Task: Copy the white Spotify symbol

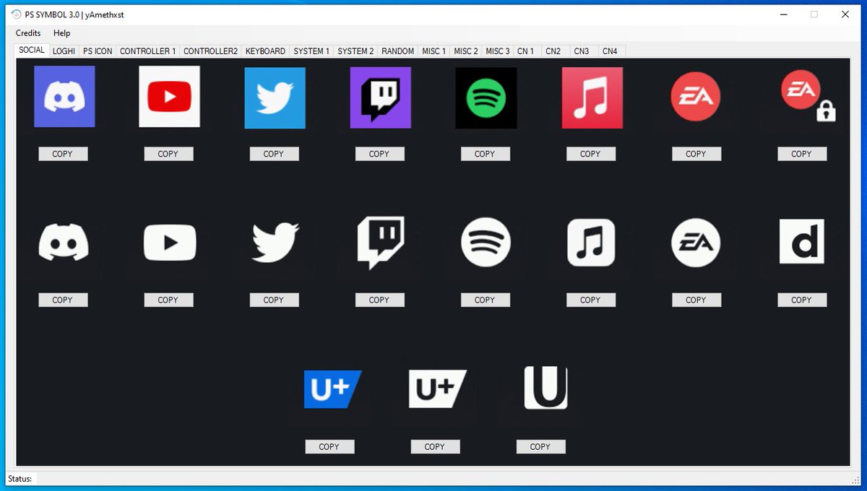Action: point(485,300)
